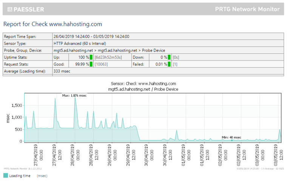Click the heading 'Report for Check www.hahosting.com'
This screenshot has height=182, width=290.
[x=53, y=24]
